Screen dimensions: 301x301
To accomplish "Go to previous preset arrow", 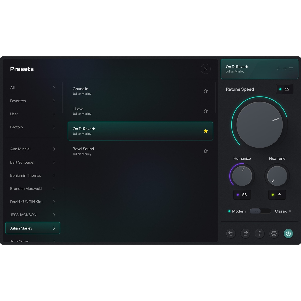I will coord(278,69).
